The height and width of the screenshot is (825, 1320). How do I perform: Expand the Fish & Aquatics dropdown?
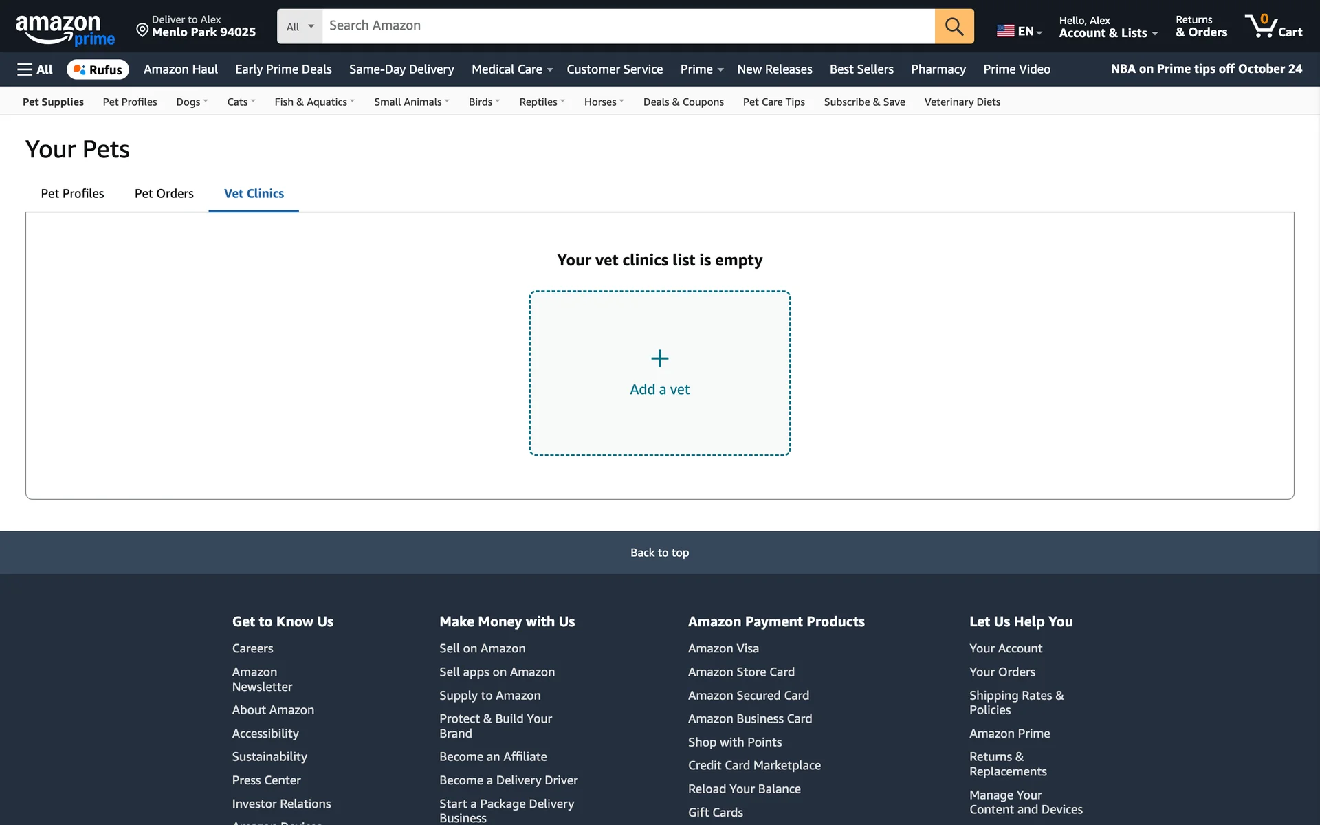pos(314,102)
